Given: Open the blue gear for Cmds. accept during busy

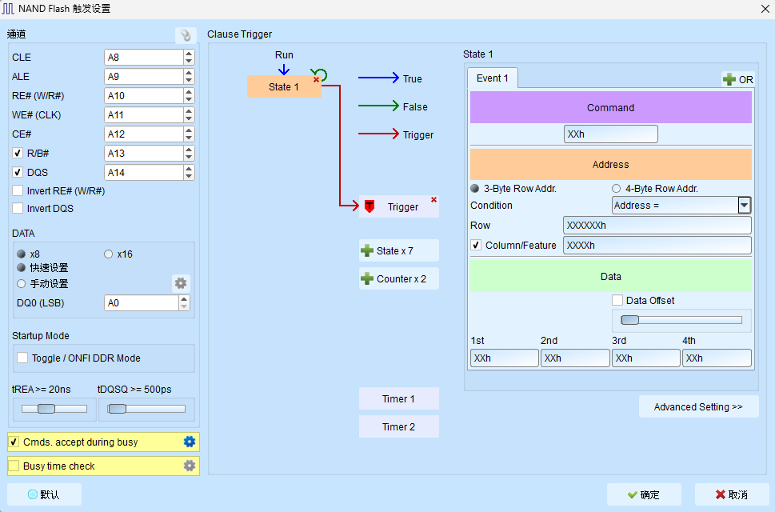Looking at the screenshot, I should coord(190,442).
